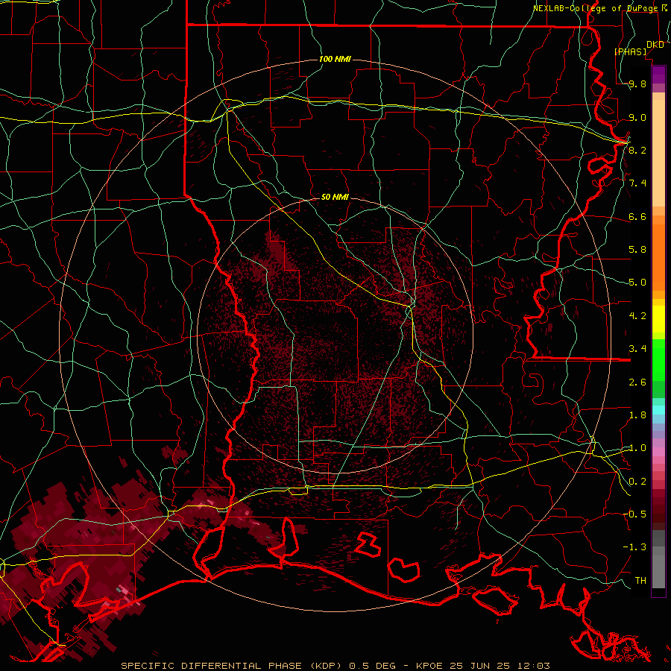The width and height of the screenshot is (671, 671).
Task: Click the 100 NMI range ring label
Action: (x=335, y=59)
